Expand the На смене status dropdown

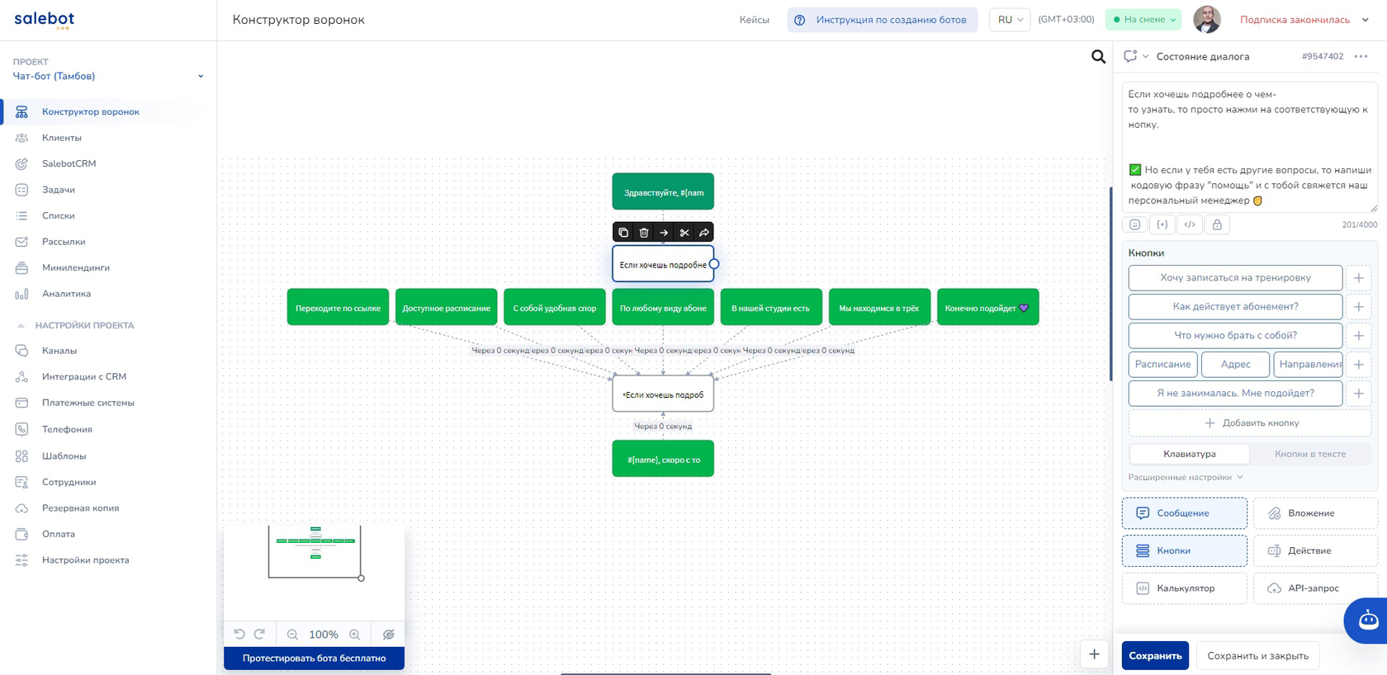[1144, 20]
